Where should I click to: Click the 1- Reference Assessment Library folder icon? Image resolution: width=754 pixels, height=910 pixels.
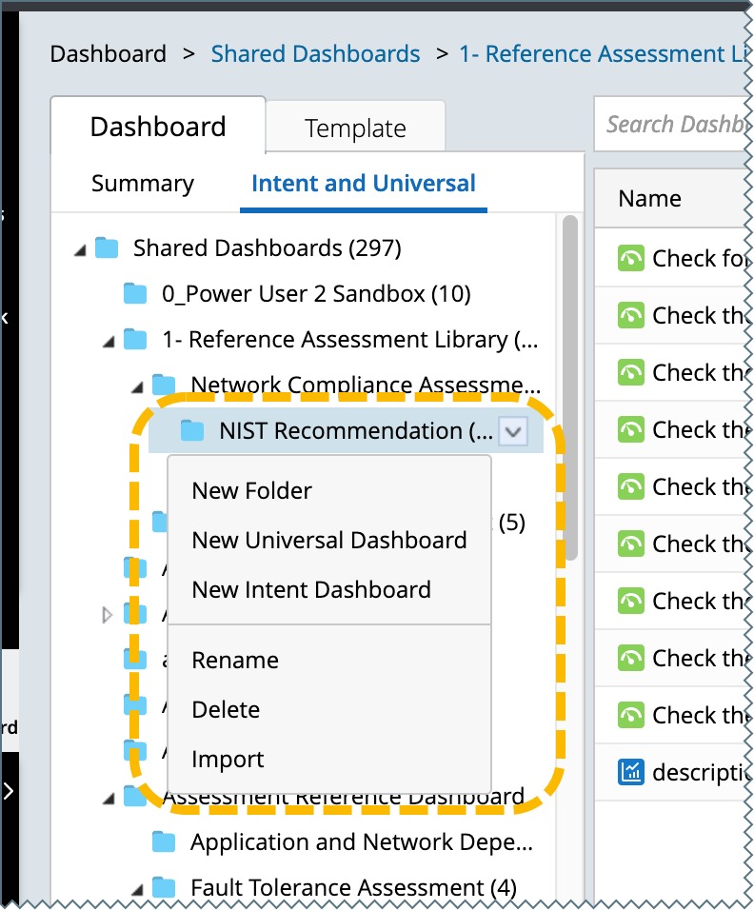pos(135,340)
